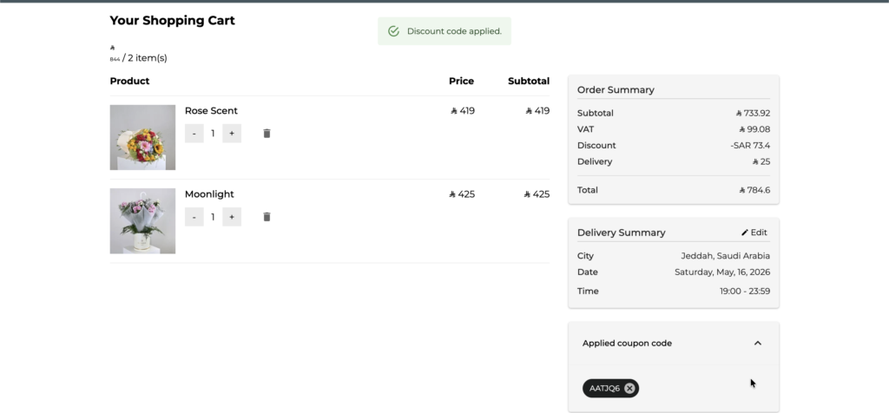Click the Price column header
The width and height of the screenshot is (889, 413).
[462, 81]
